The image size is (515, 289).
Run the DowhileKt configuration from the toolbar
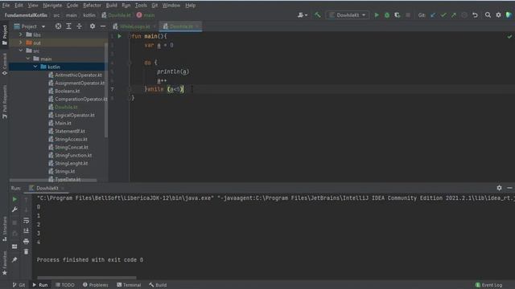377,15
